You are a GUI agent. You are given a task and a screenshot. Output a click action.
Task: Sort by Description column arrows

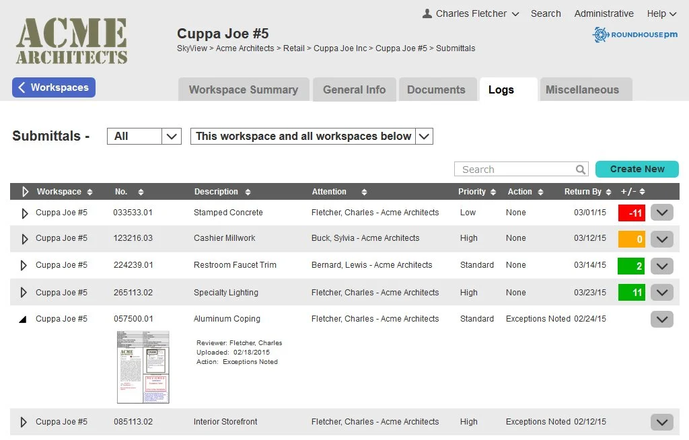click(248, 192)
